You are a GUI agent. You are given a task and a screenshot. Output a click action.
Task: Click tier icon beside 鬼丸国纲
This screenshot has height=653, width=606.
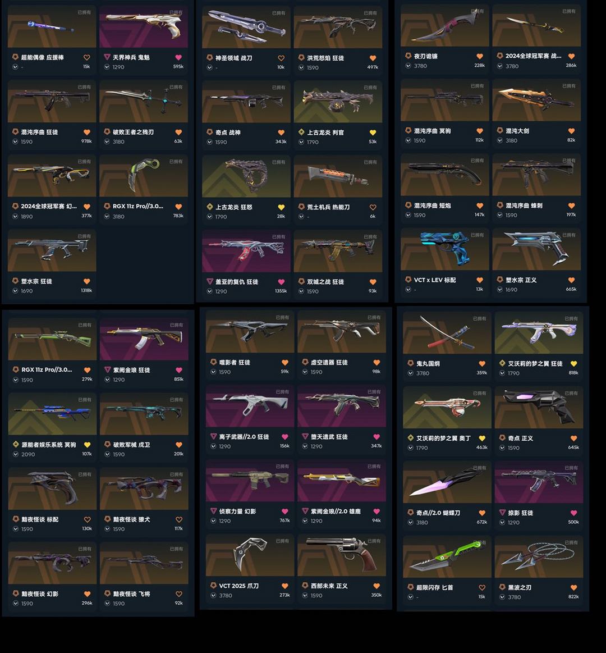[411, 363]
